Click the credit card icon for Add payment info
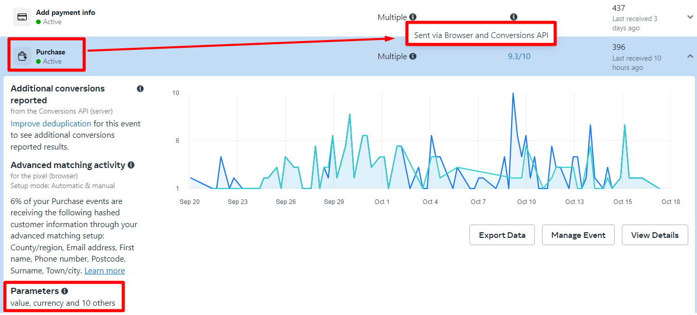The width and height of the screenshot is (697, 315). [22, 17]
